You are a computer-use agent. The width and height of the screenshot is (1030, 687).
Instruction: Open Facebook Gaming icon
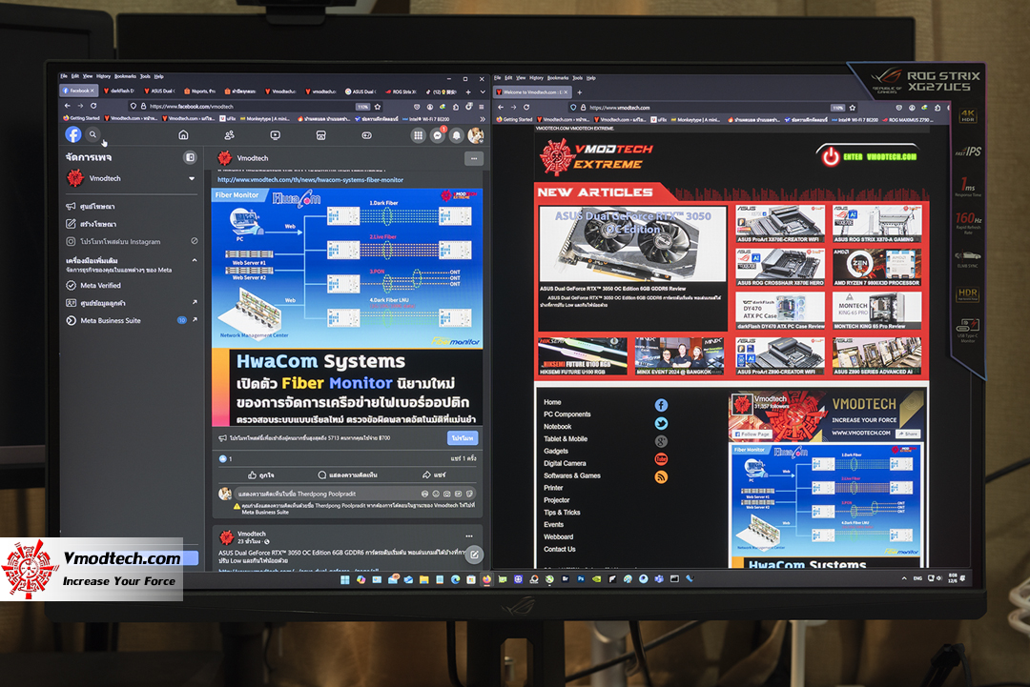coord(366,135)
